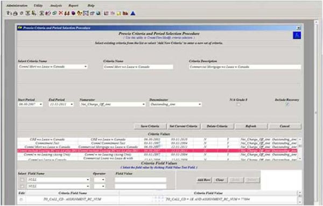Image resolution: width=323 pixels, height=206 pixels.
Task: Click the binoculars toolbar icon
Action: point(67,13)
